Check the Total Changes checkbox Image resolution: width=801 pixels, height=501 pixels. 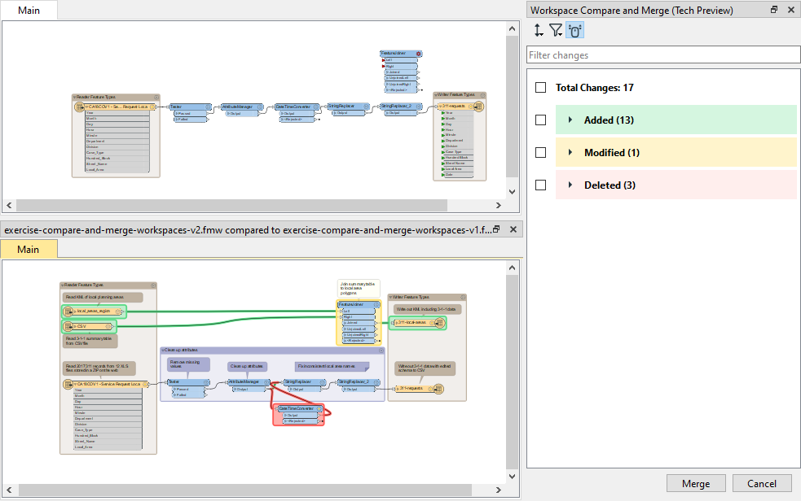(541, 87)
